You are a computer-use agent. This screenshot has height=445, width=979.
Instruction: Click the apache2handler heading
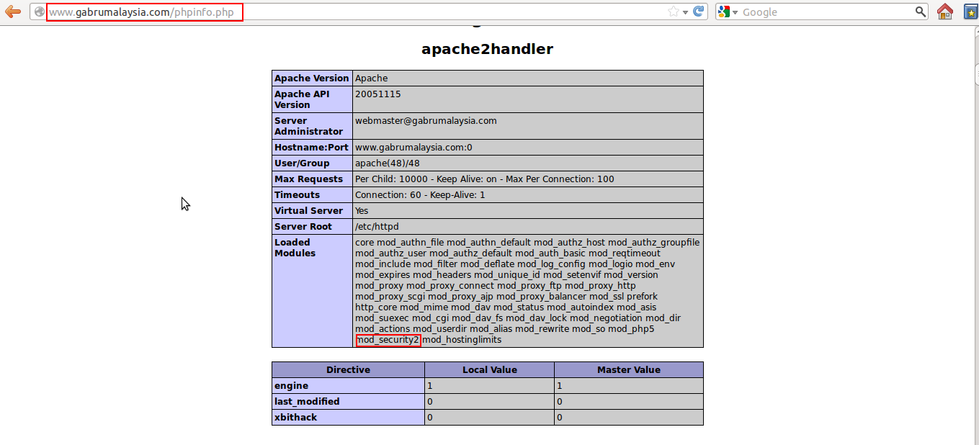(x=487, y=49)
